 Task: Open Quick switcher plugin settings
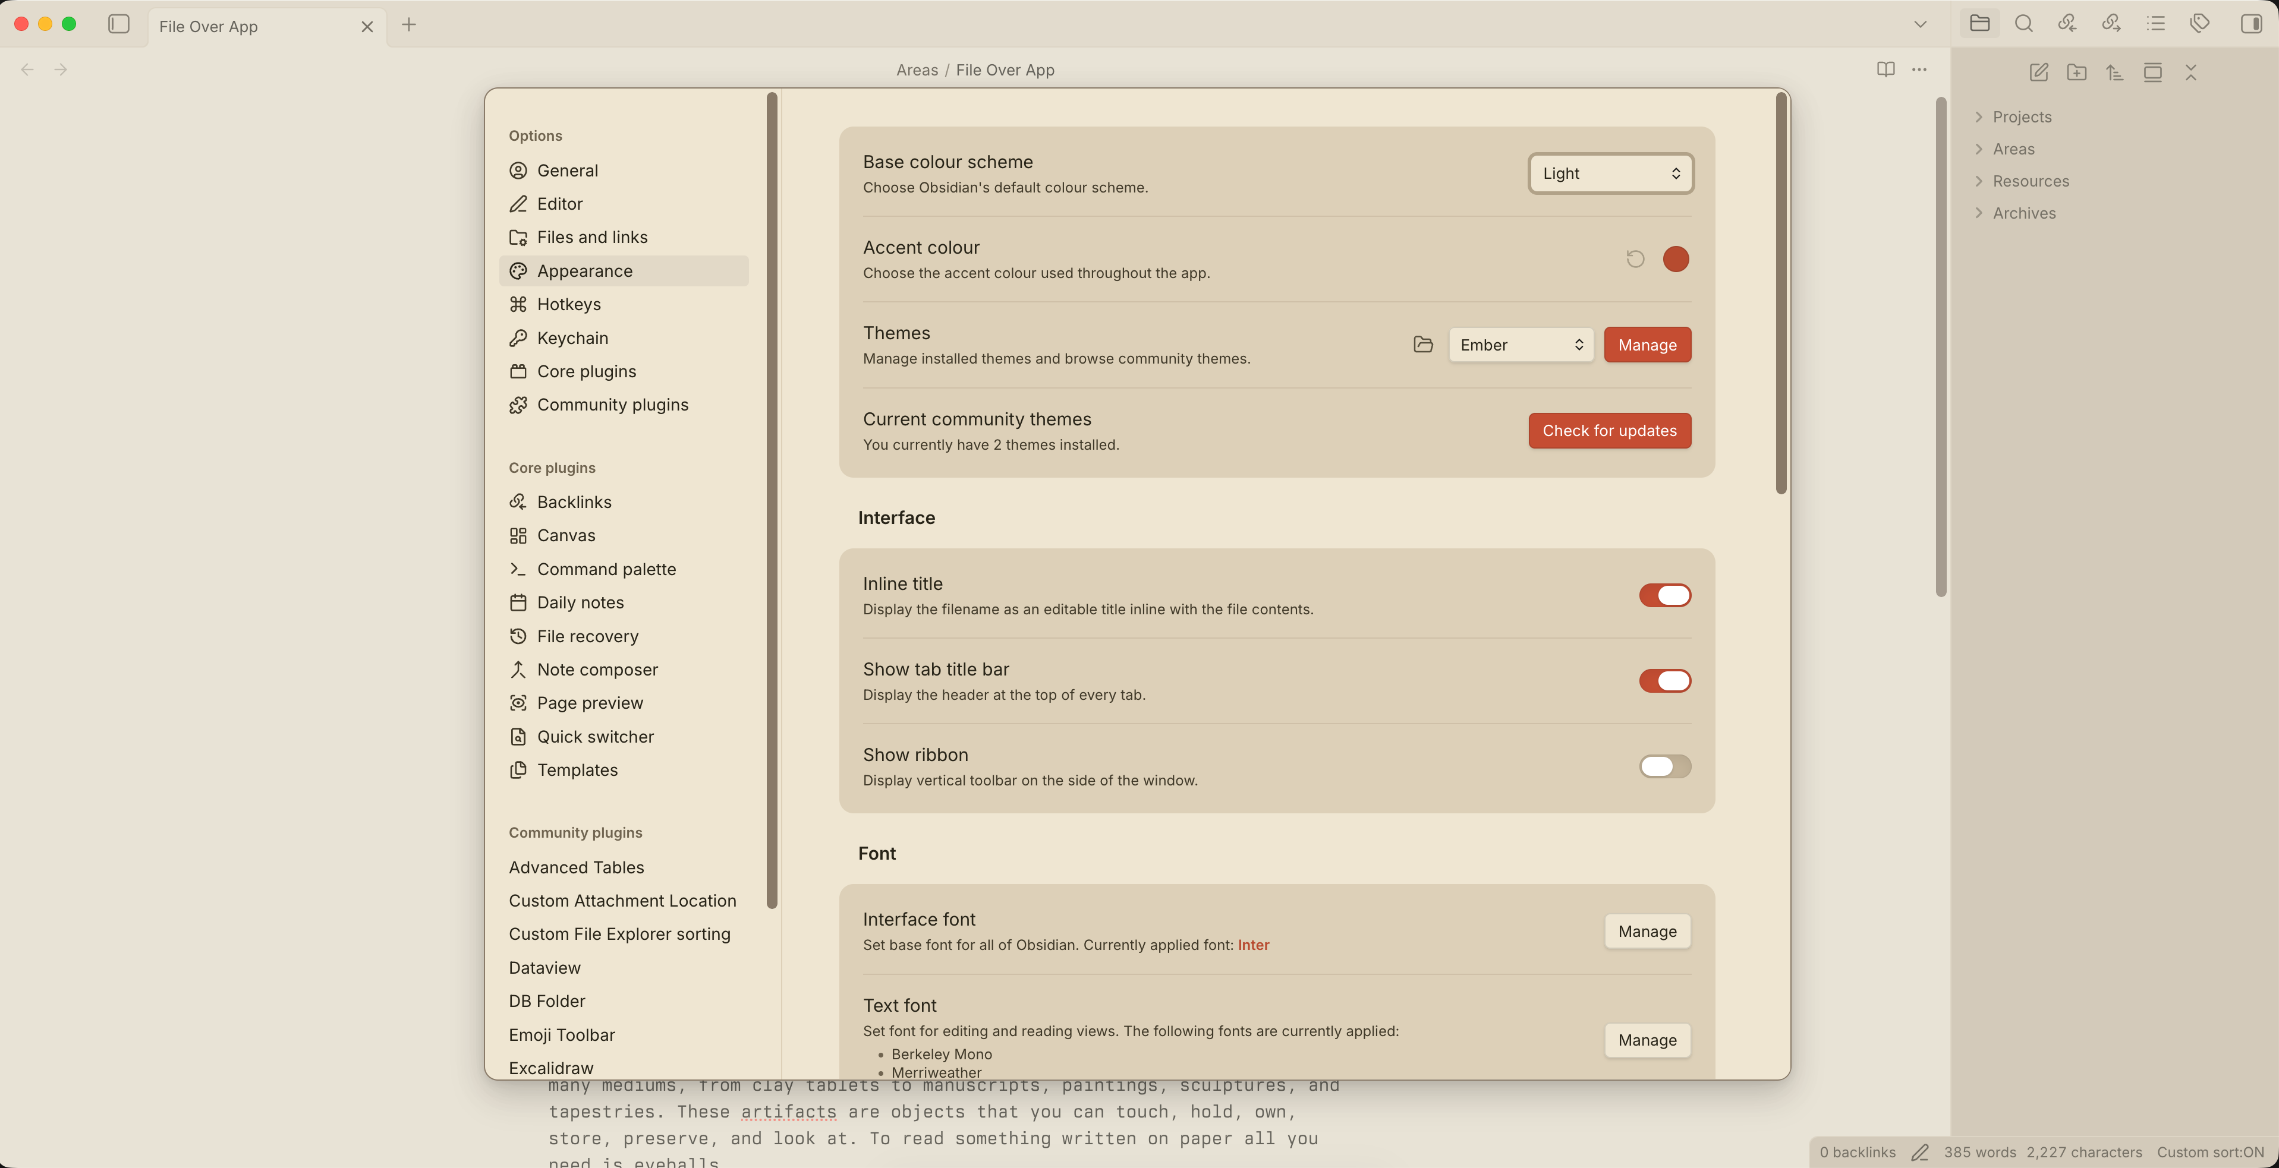click(624, 737)
